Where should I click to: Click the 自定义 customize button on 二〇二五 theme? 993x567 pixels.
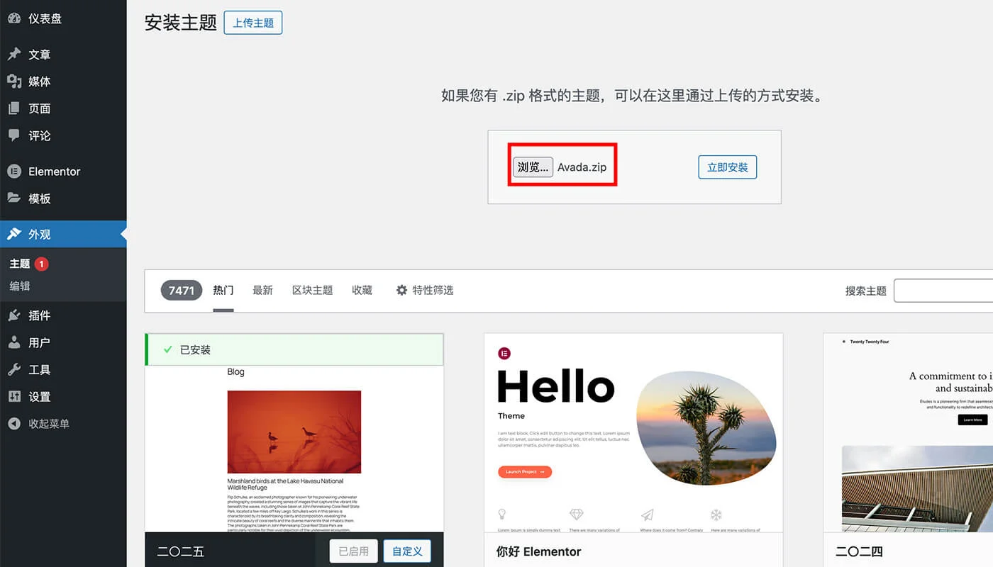coord(406,551)
